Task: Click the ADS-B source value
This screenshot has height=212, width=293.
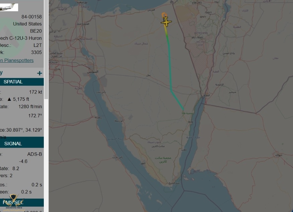Action: pos(34,154)
